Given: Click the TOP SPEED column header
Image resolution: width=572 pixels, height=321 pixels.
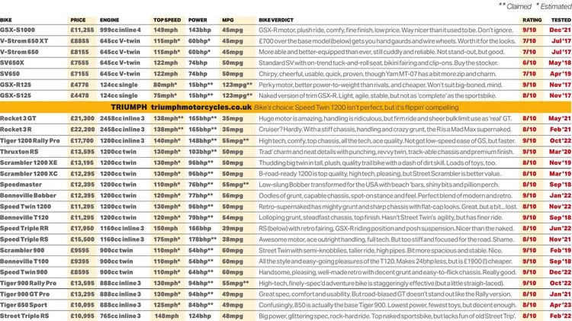Looking at the screenshot, I should click(167, 20).
